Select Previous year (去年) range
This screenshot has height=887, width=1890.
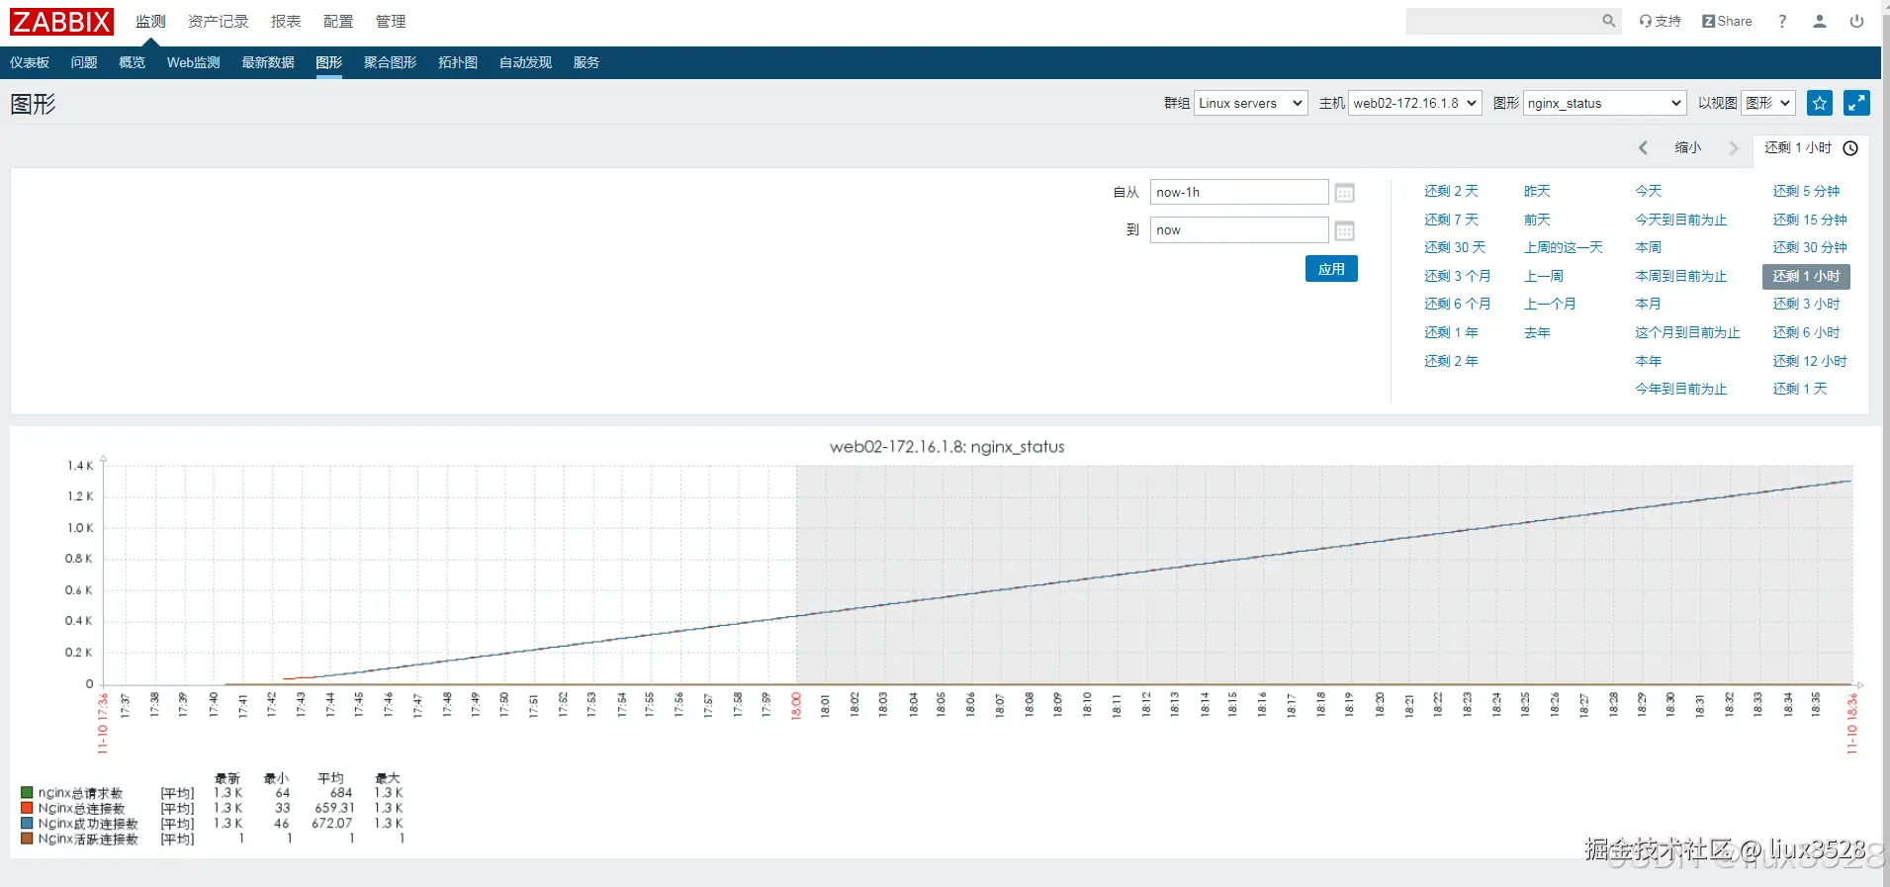[1537, 332]
